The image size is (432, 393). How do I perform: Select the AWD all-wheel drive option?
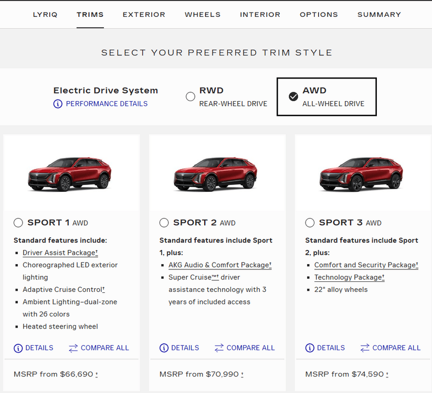[293, 96]
